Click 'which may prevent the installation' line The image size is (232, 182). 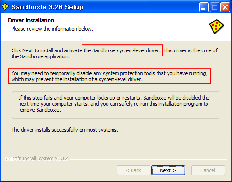click(77, 79)
